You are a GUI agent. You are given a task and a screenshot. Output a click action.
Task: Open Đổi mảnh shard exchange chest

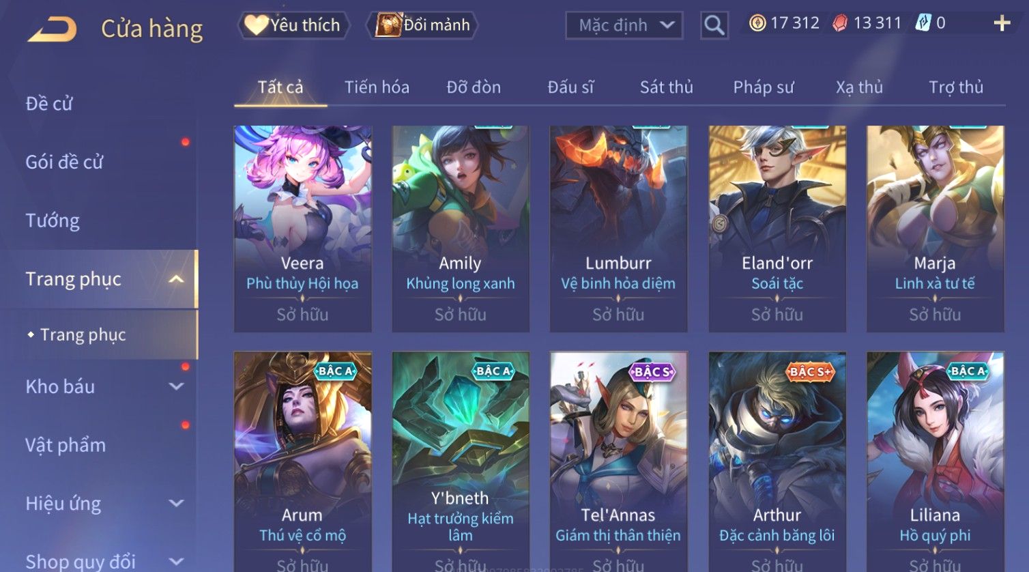coord(423,25)
